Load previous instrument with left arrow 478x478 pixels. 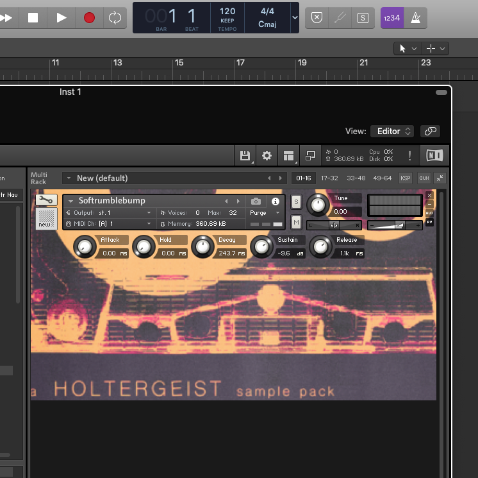(x=226, y=201)
